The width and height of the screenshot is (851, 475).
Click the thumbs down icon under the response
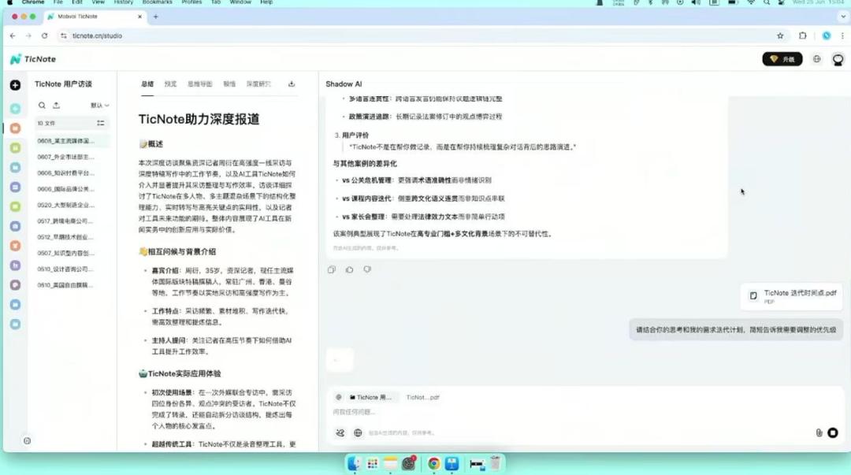(x=367, y=269)
